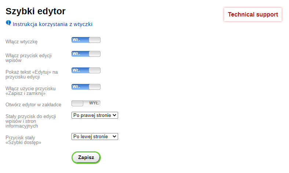Click the "Szybki edytor" heading
This screenshot has height=173, width=289.
pyautogui.click(x=36, y=11)
